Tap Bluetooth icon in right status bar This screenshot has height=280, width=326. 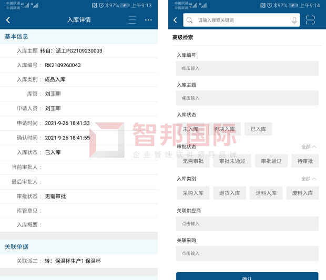tap(275, 5)
